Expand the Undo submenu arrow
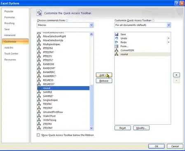Screen dimensions: 185x151 click(x=169, y=38)
